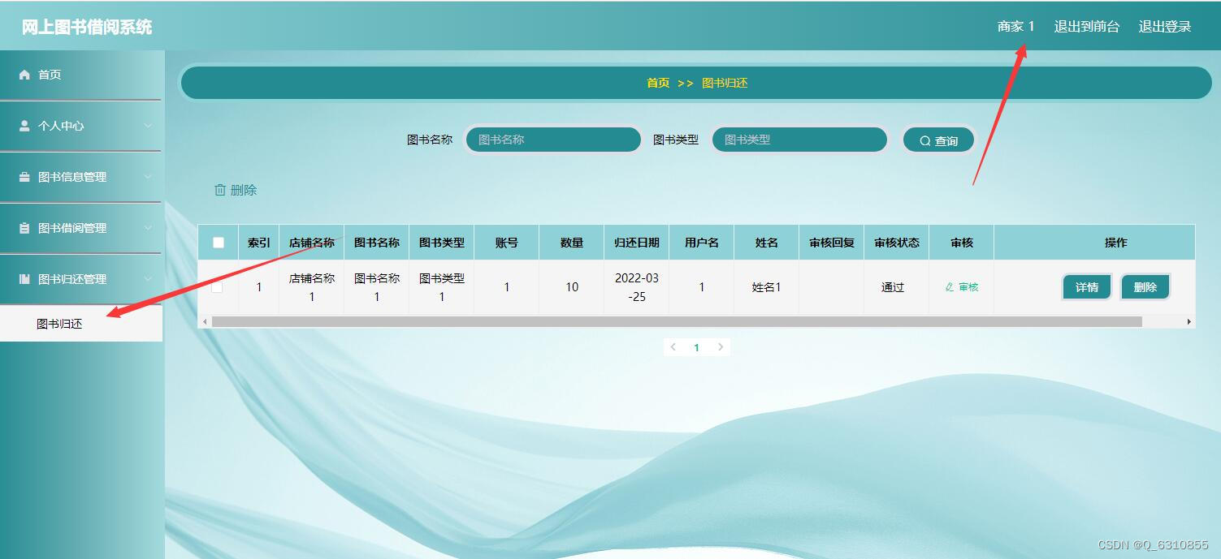Screen dimensions: 1221x559
Task: Click 审核 in row 1
Action: (962, 287)
